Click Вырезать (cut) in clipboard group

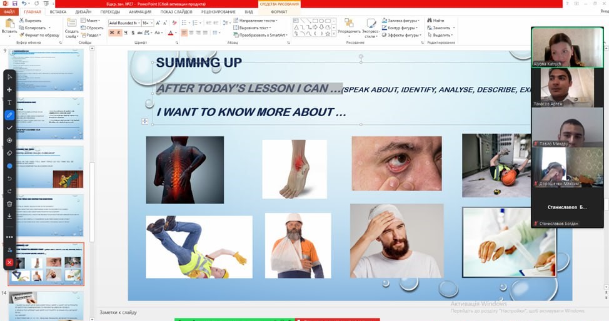coord(30,21)
